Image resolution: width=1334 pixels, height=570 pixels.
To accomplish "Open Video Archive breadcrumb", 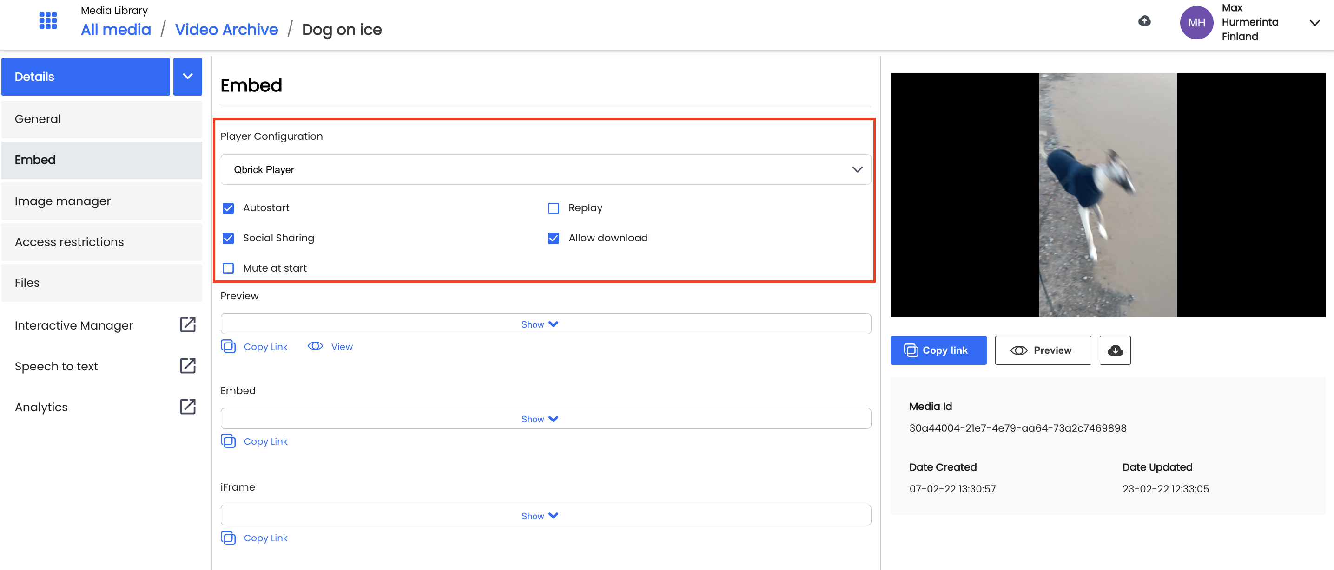I will 226,30.
